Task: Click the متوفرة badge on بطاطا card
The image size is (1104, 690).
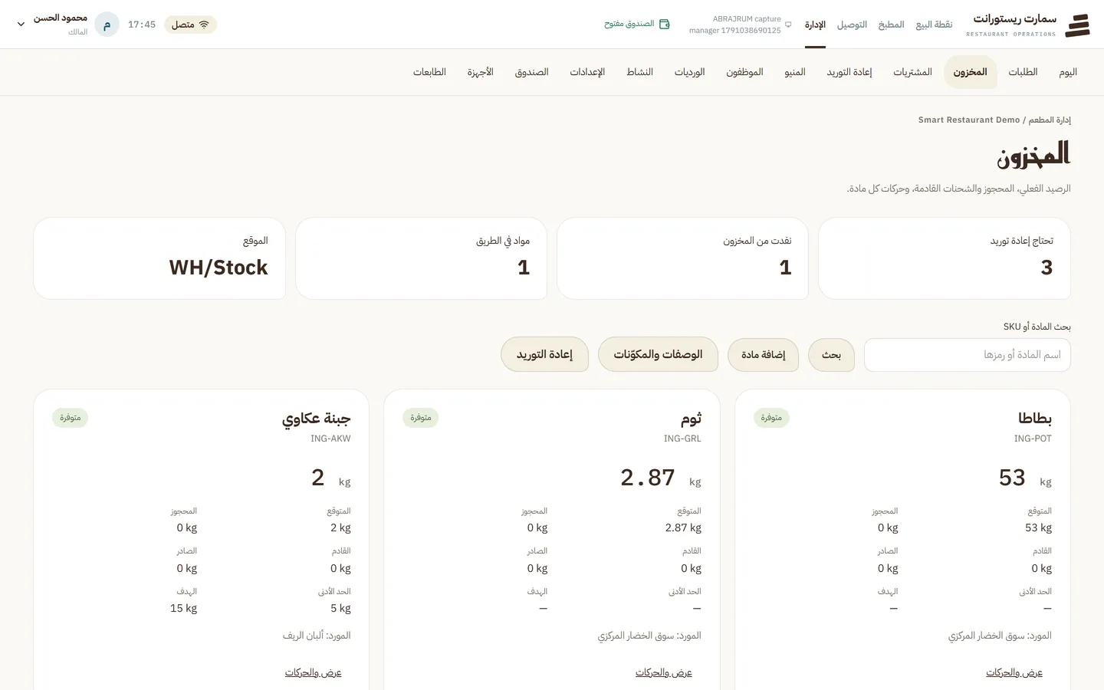Action: [771, 418]
